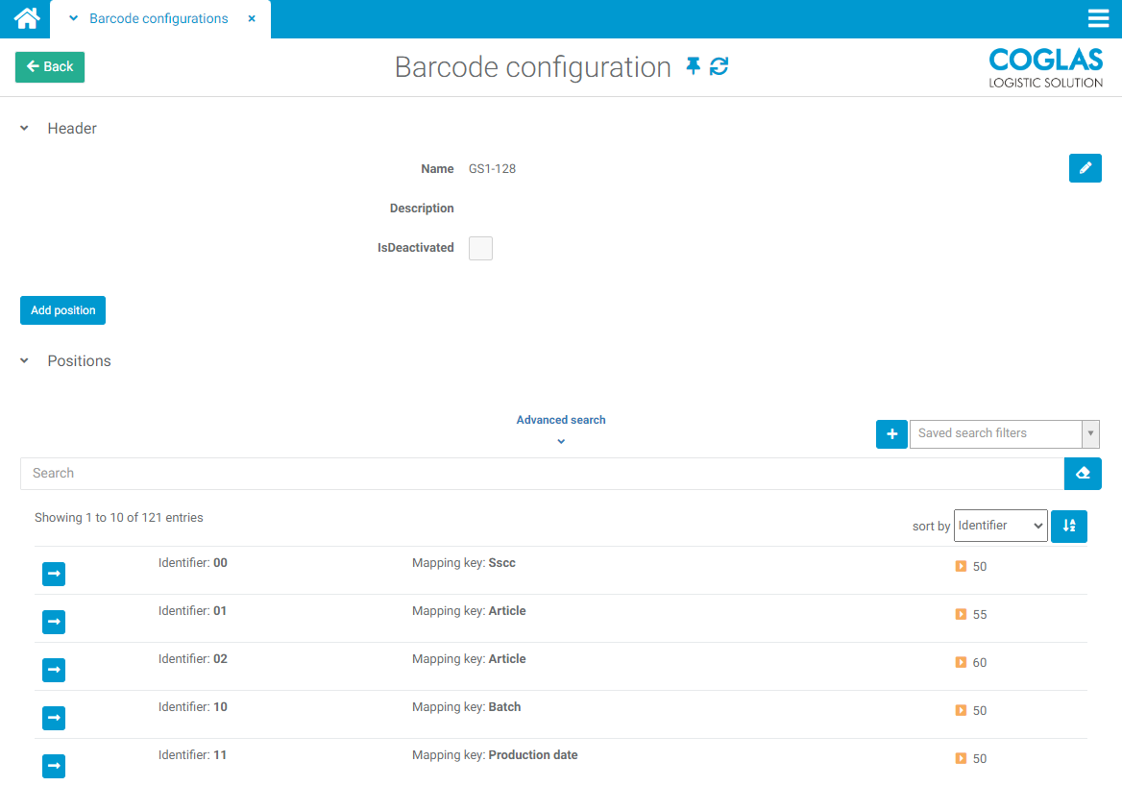Enable the IsDeactivated checkbox
The height and width of the screenshot is (786, 1122).
coord(480,248)
